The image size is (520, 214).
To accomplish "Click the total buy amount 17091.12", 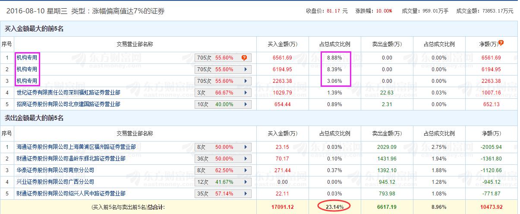I will pyautogui.click(x=282, y=207).
